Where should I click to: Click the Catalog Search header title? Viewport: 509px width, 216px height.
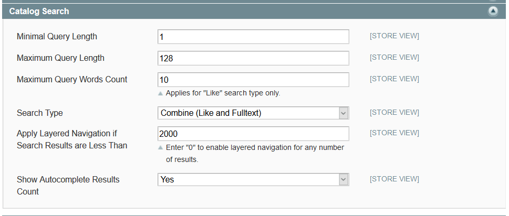pos(39,11)
